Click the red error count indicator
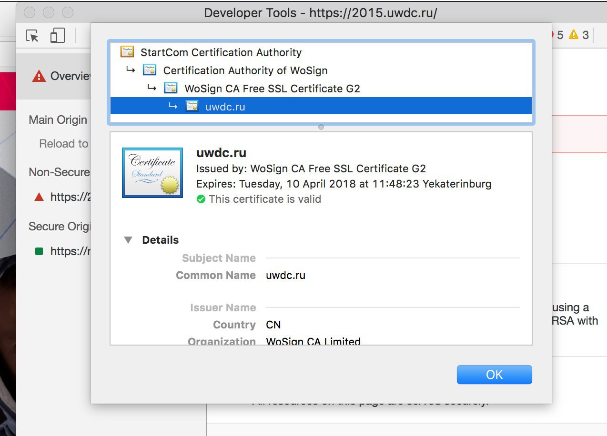607x436 pixels. click(x=556, y=35)
